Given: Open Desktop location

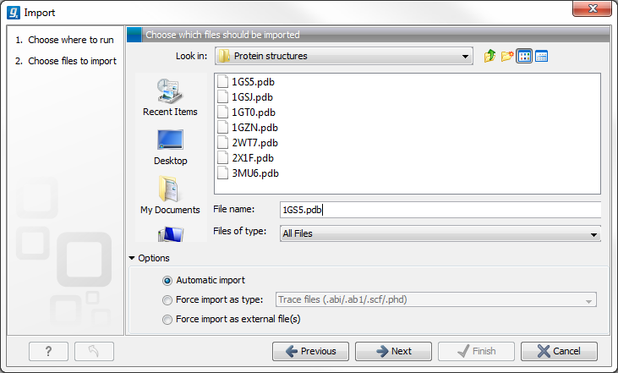Looking at the screenshot, I should point(170,147).
